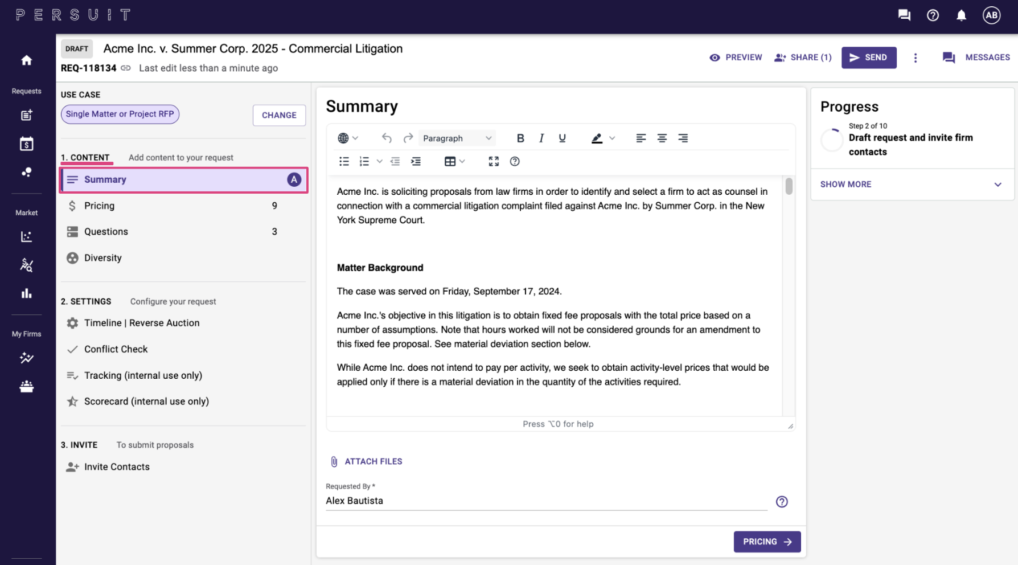Select Summary in content list
Screen dimensions: 1018x565
pyautogui.click(x=183, y=179)
